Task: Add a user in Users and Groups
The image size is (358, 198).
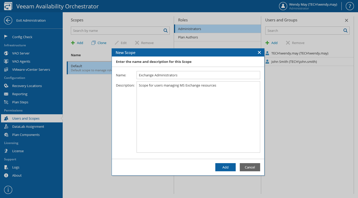Action: pos(271,43)
